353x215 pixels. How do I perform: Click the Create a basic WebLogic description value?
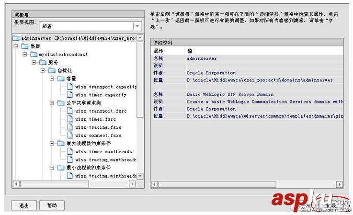[x=265, y=102]
